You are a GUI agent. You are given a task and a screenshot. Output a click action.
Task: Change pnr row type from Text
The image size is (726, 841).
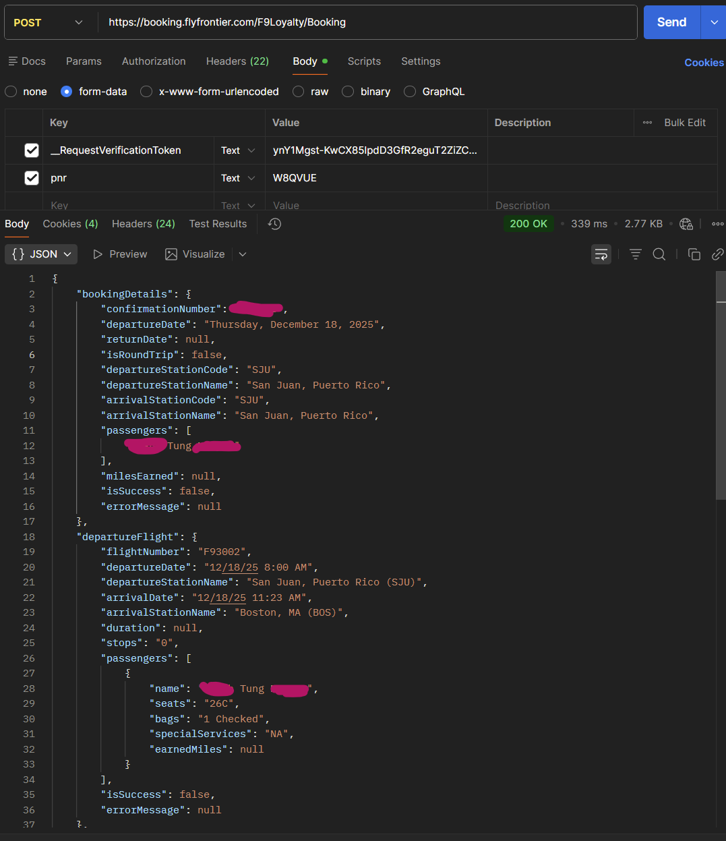point(239,178)
